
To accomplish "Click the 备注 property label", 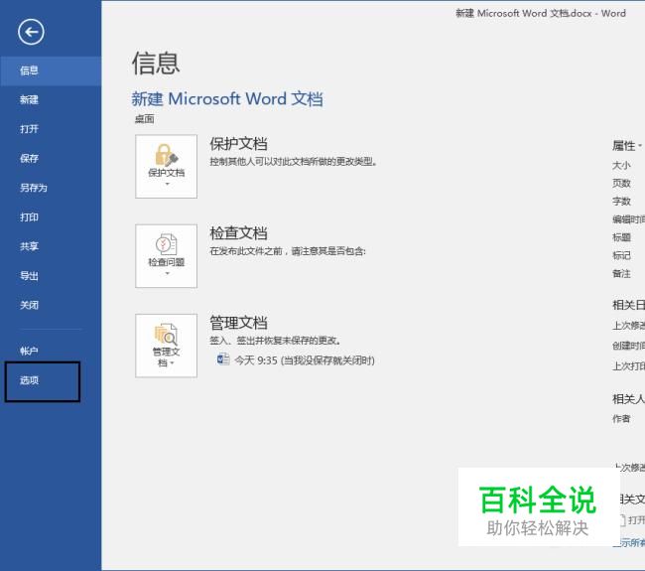I will click(621, 274).
